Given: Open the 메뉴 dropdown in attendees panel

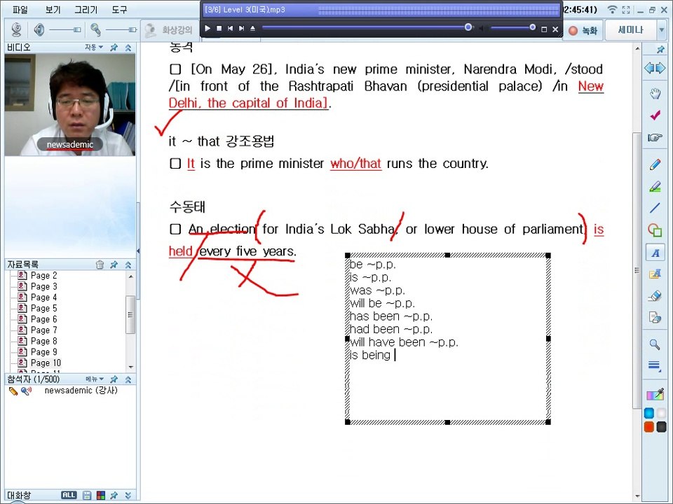Looking at the screenshot, I should coord(95,379).
